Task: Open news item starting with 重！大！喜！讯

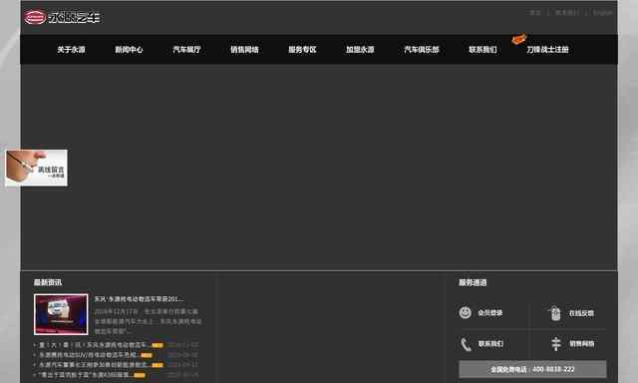Action: tap(93, 345)
